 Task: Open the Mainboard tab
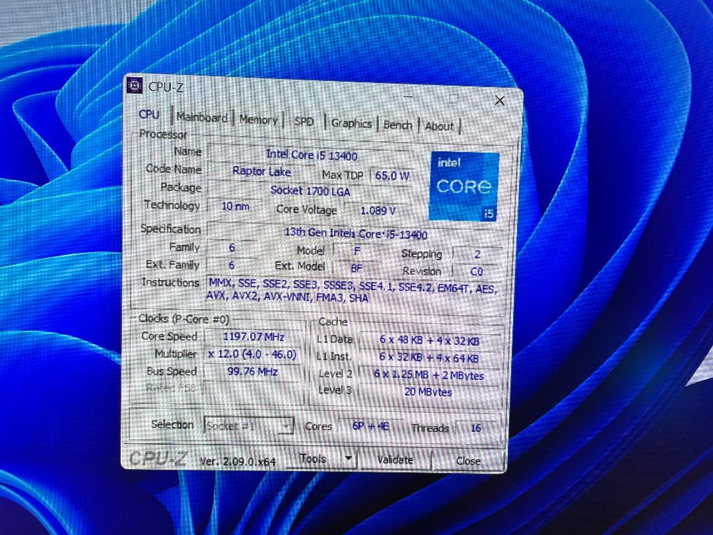[202, 118]
